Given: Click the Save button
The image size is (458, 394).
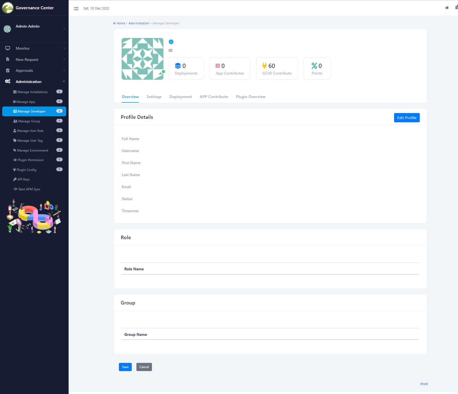Looking at the screenshot, I should pos(125,367).
